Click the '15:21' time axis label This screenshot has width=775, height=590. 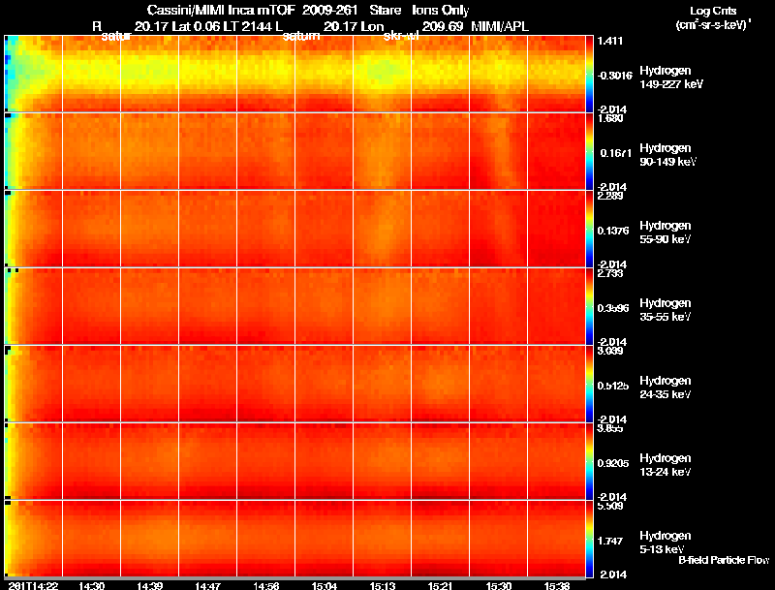[x=441, y=585]
